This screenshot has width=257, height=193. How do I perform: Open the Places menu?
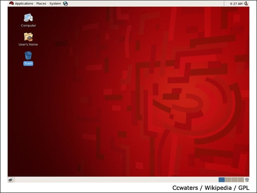point(41,4)
